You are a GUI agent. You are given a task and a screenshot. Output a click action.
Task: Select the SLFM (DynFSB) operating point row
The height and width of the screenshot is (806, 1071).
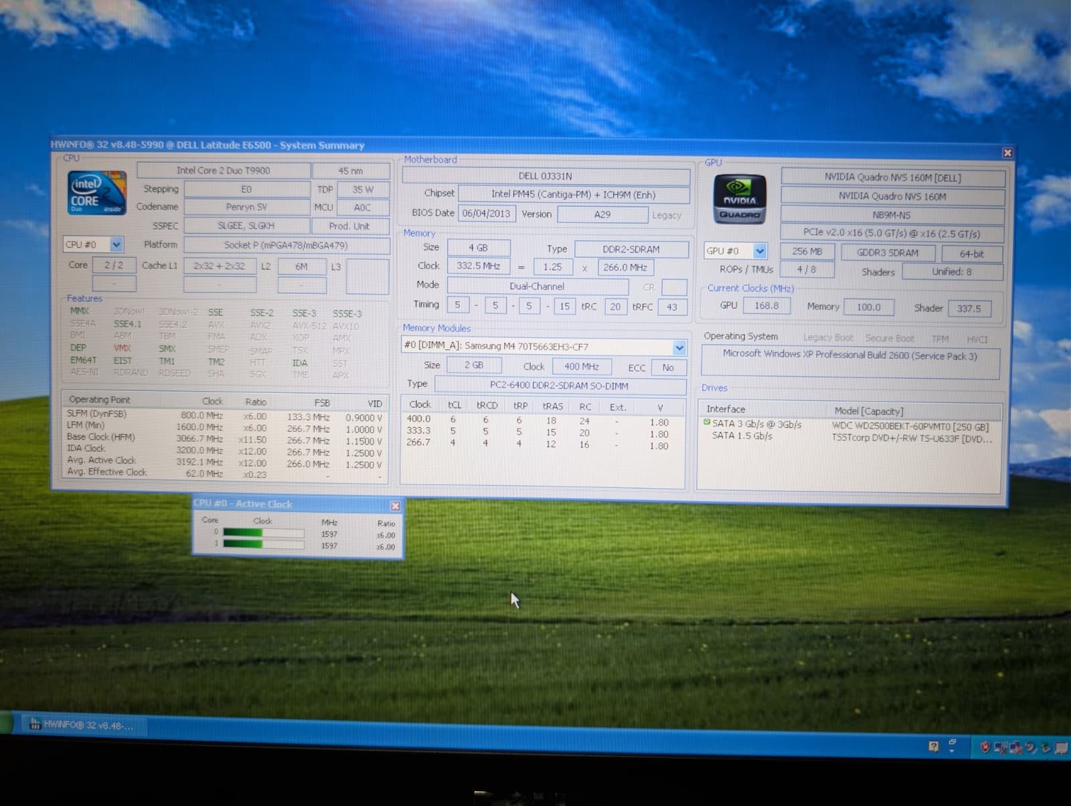(225, 416)
